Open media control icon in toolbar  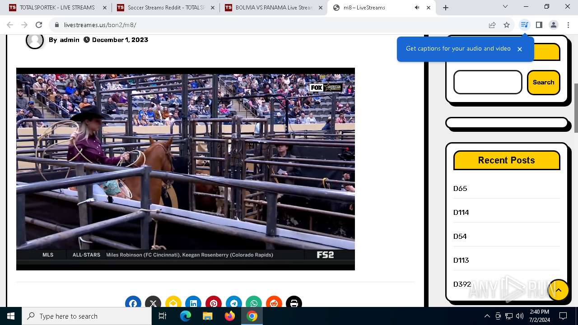(524, 25)
